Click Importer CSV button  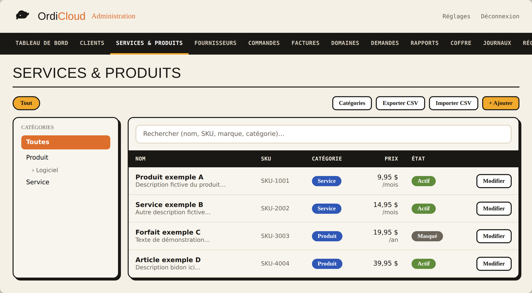(454, 103)
